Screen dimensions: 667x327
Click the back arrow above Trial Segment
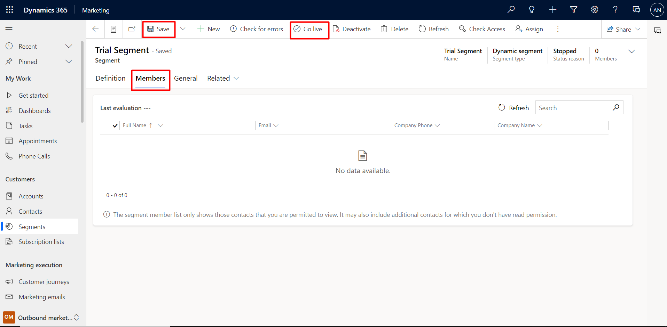point(95,29)
